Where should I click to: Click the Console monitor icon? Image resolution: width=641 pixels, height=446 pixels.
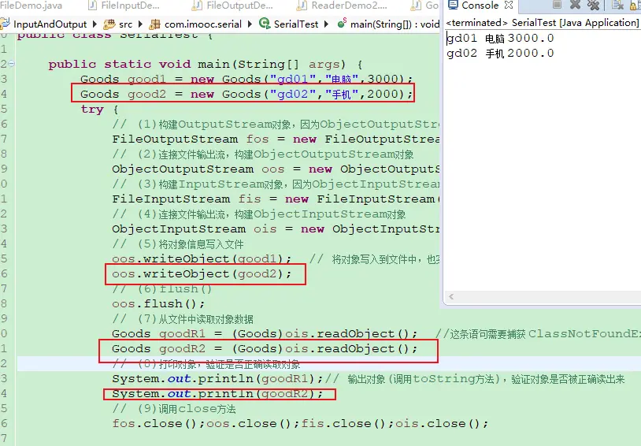453,5
